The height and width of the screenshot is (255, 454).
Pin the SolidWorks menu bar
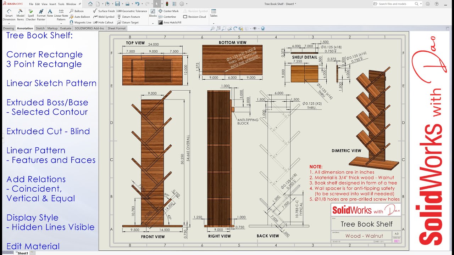point(79,4)
